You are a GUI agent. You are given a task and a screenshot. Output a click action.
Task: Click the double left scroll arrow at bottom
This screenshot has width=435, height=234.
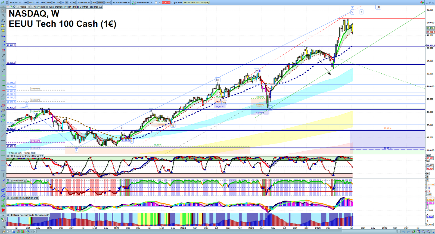[x=31, y=232]
